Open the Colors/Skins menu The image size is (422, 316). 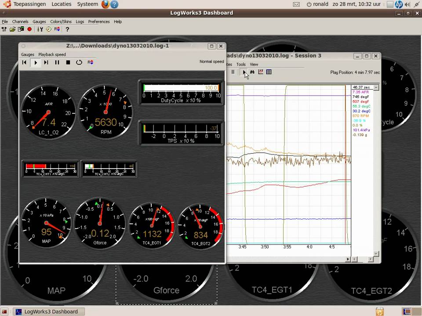pos(61,22)
